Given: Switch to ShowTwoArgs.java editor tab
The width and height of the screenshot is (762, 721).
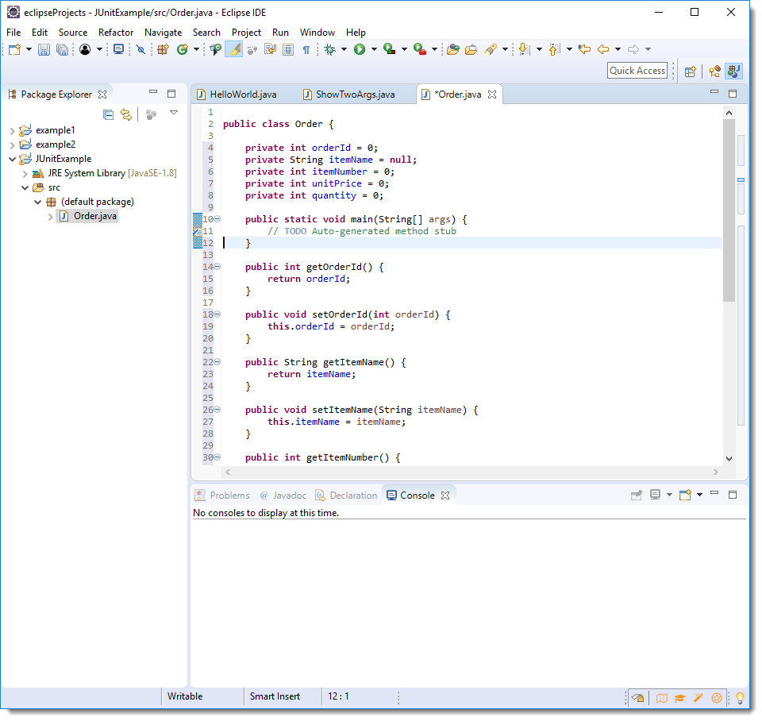Looking at the screenshot, I should [x=349, y=94].
